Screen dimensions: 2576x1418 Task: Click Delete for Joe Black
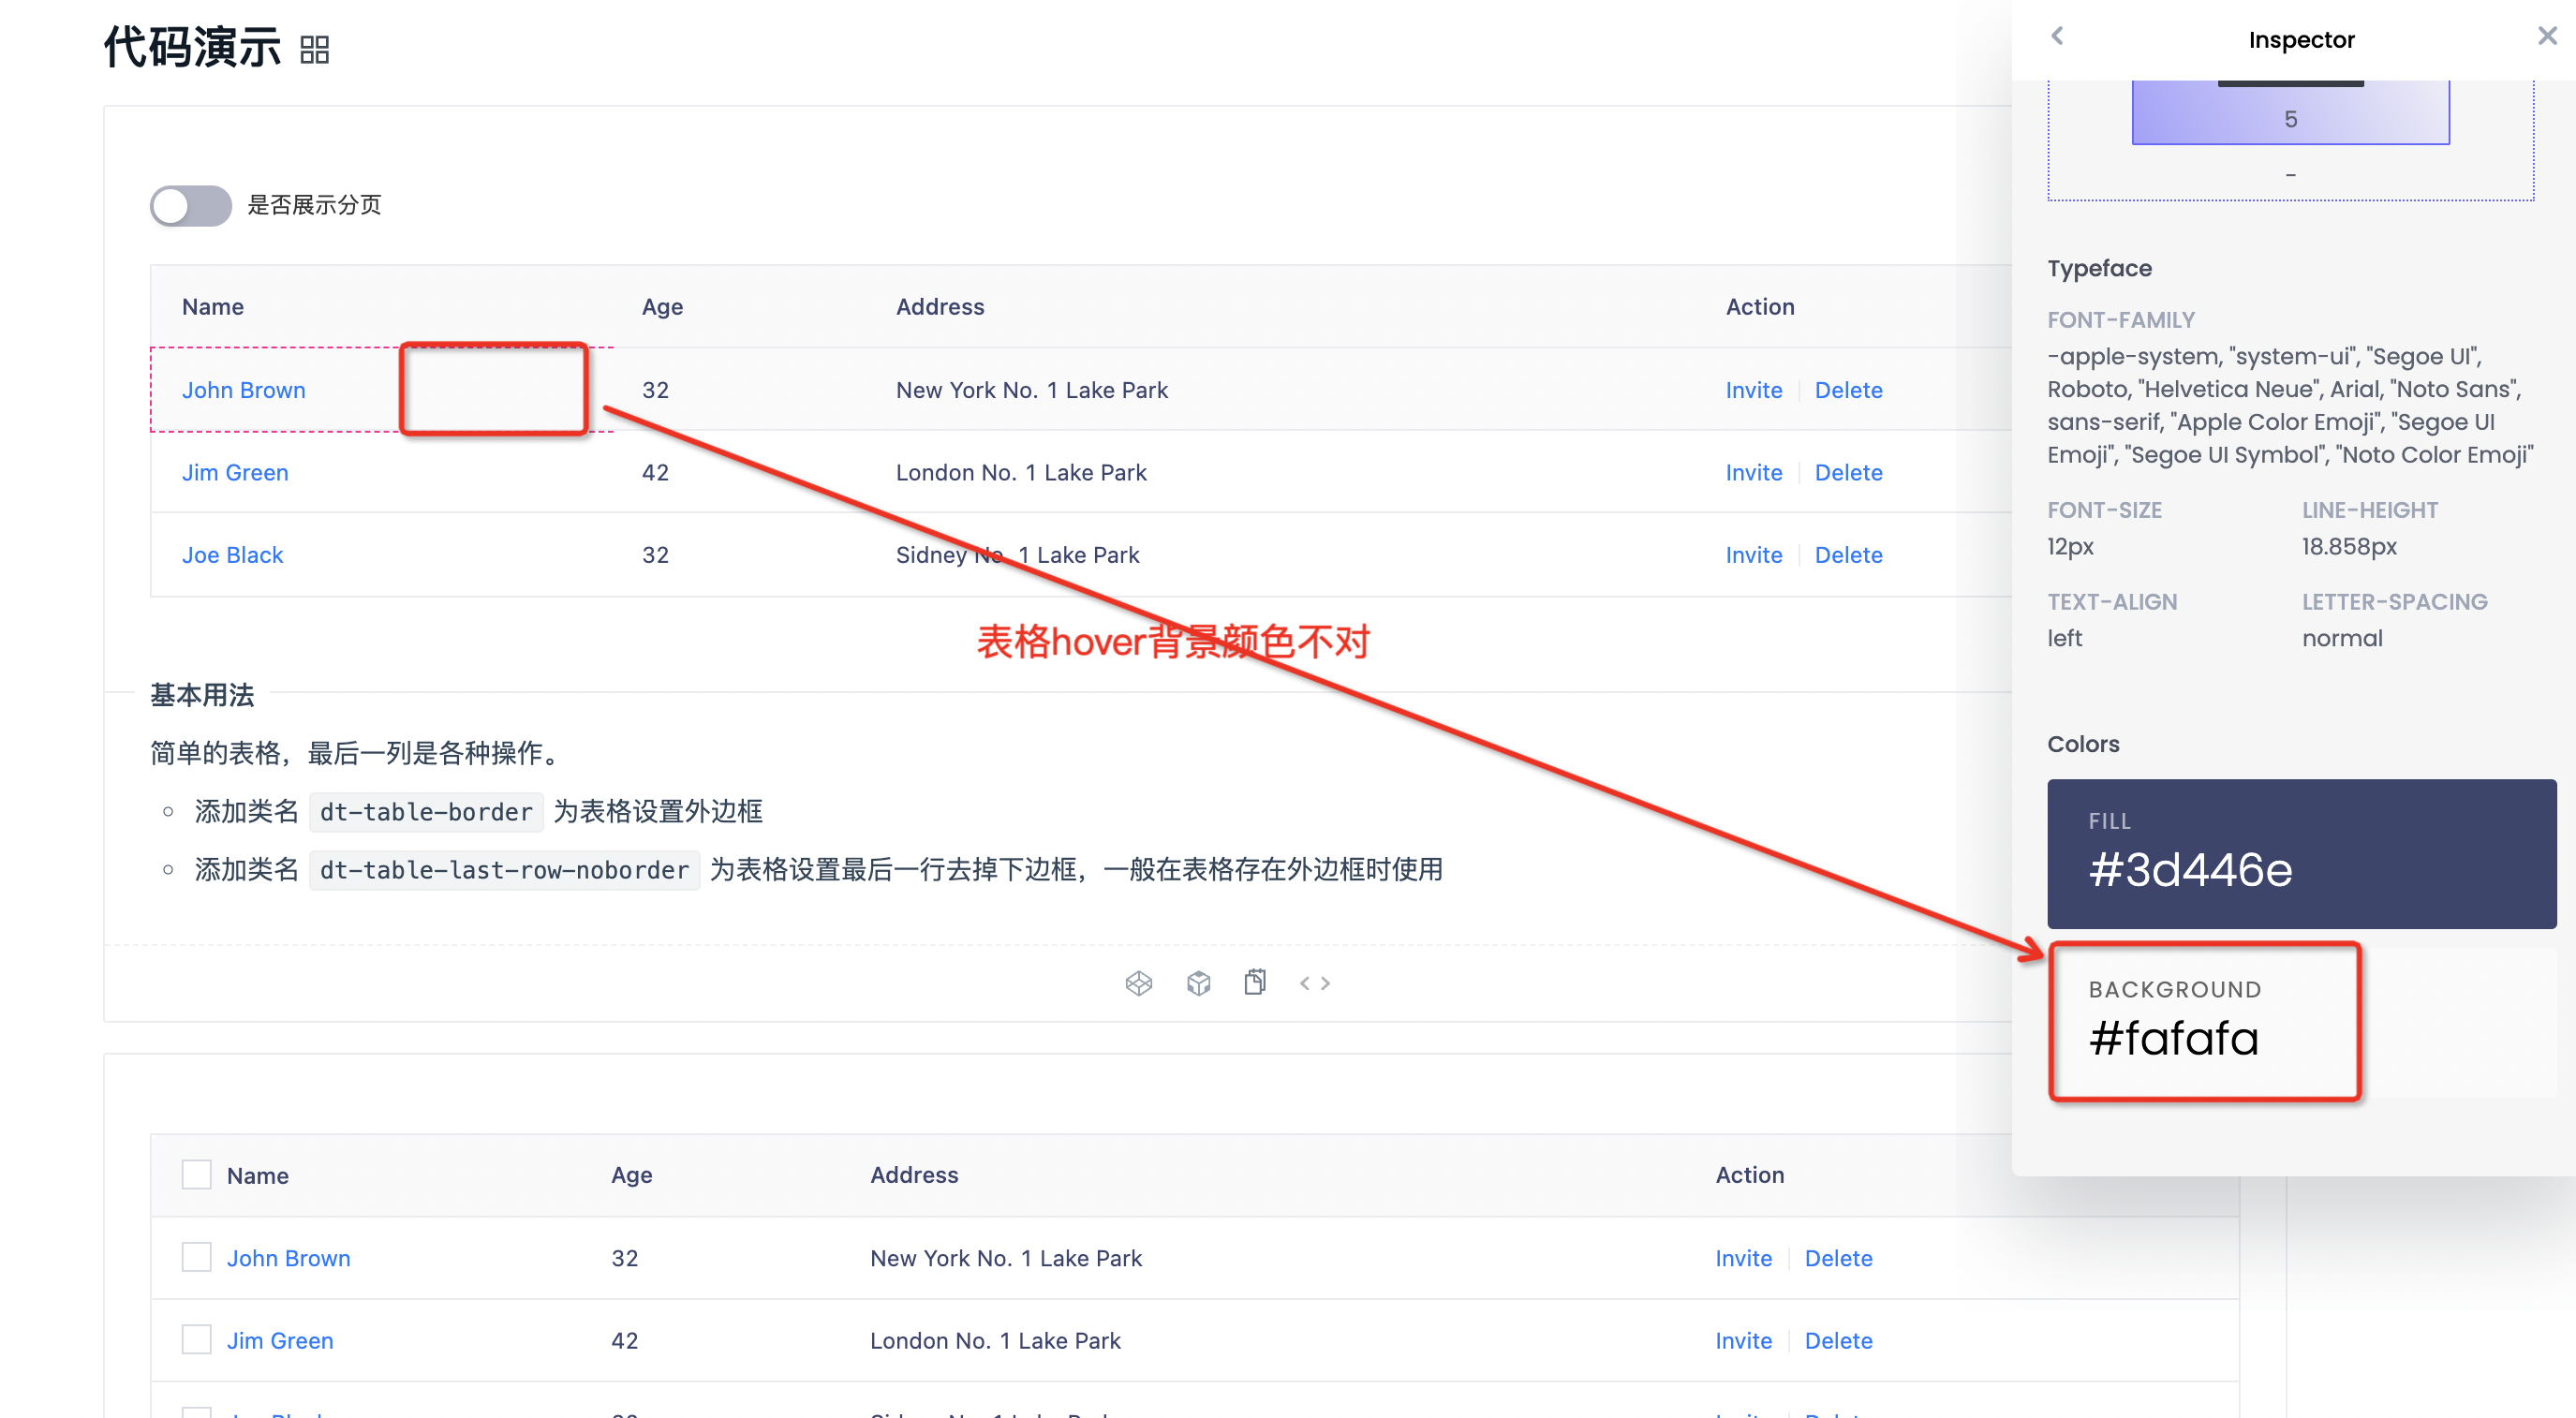[1848, 554]
